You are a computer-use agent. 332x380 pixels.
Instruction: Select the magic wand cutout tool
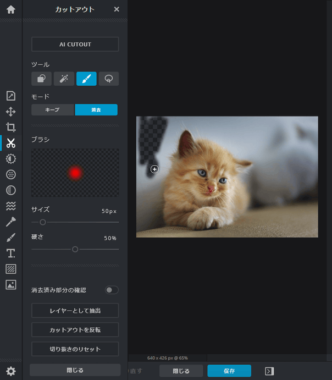(x=64, y=79)
